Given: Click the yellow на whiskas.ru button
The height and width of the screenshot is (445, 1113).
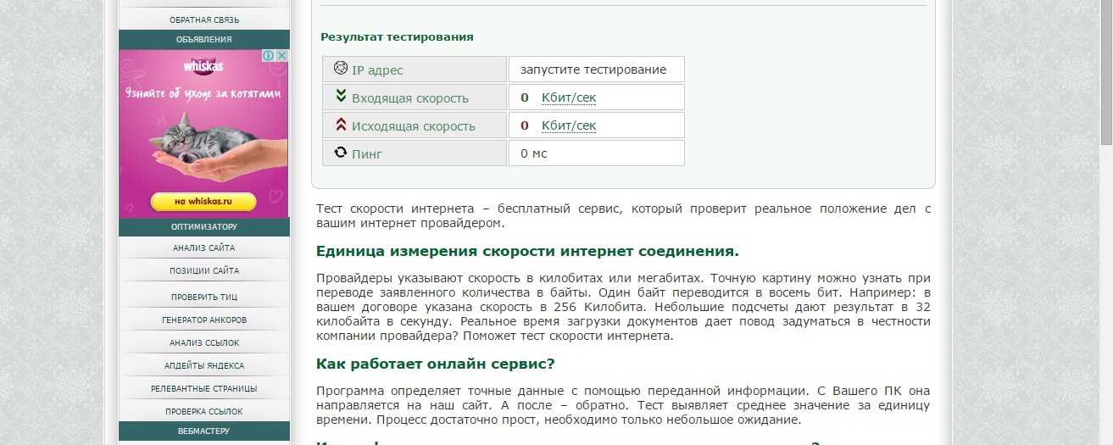Looking at the screenshot, I should click(203, 202).
